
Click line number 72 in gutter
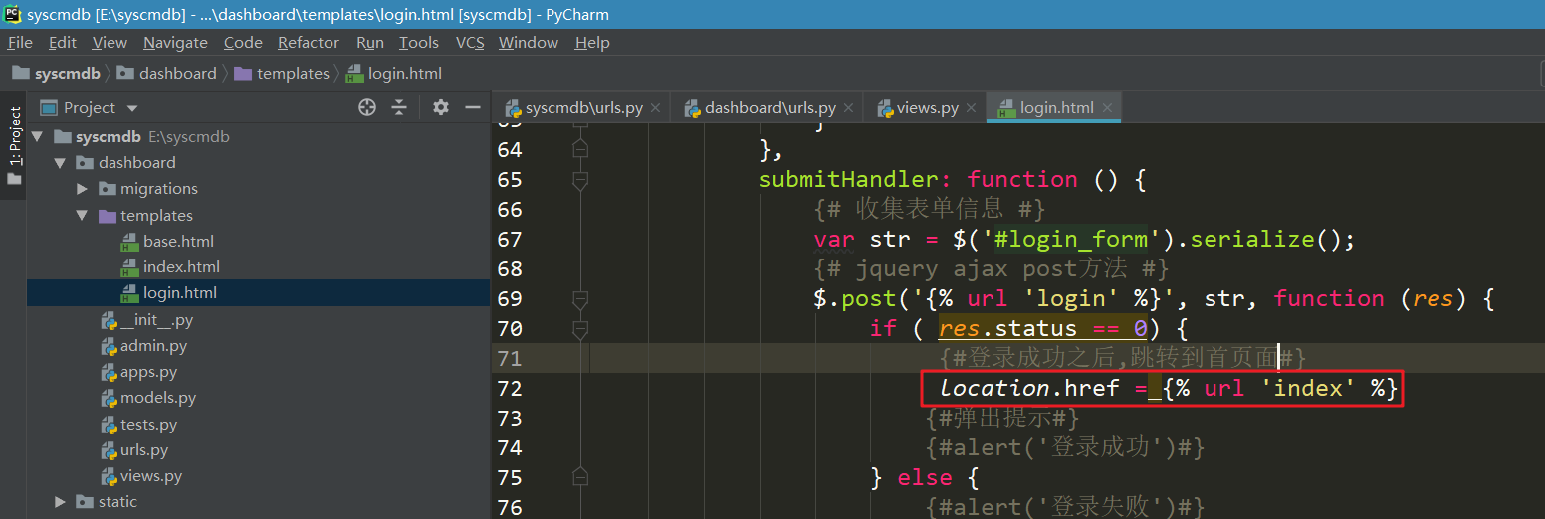click(510, 388)
